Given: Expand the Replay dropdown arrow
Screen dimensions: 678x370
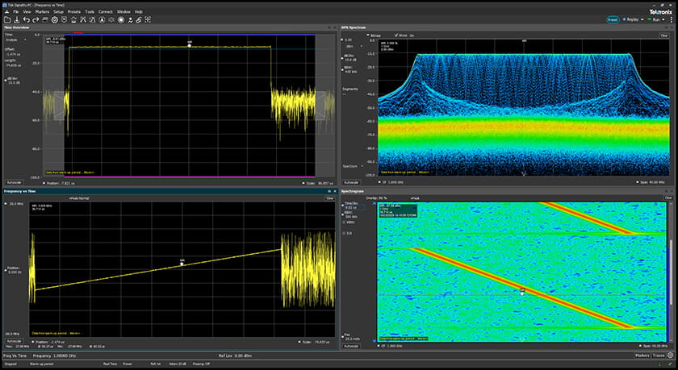Looking at the screenshot, I should 642,20.
